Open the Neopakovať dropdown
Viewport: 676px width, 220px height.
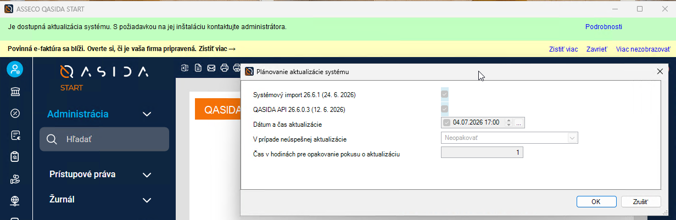click(572, 138)
